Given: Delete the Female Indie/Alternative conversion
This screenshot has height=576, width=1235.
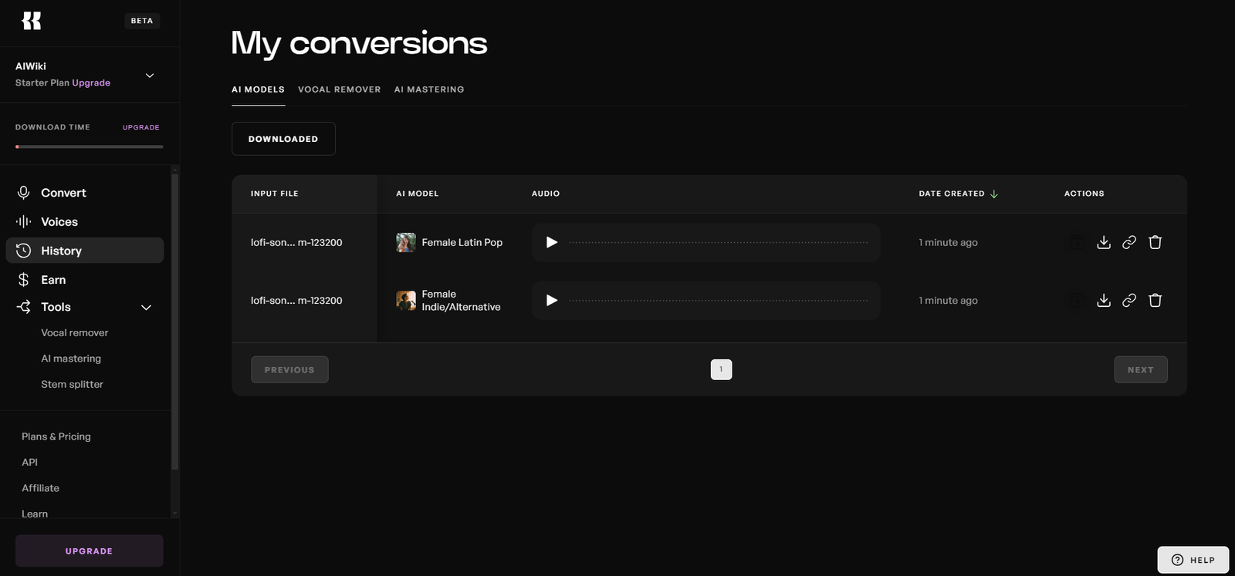Looking at the screenshot, I should [1155, 300].
